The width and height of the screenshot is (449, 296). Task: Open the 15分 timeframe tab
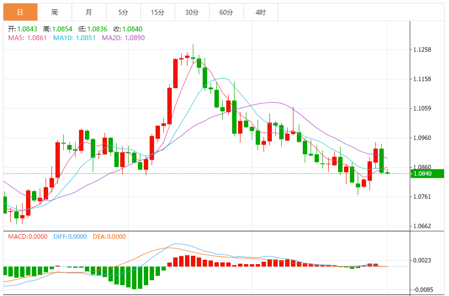[x=158, y=12]
